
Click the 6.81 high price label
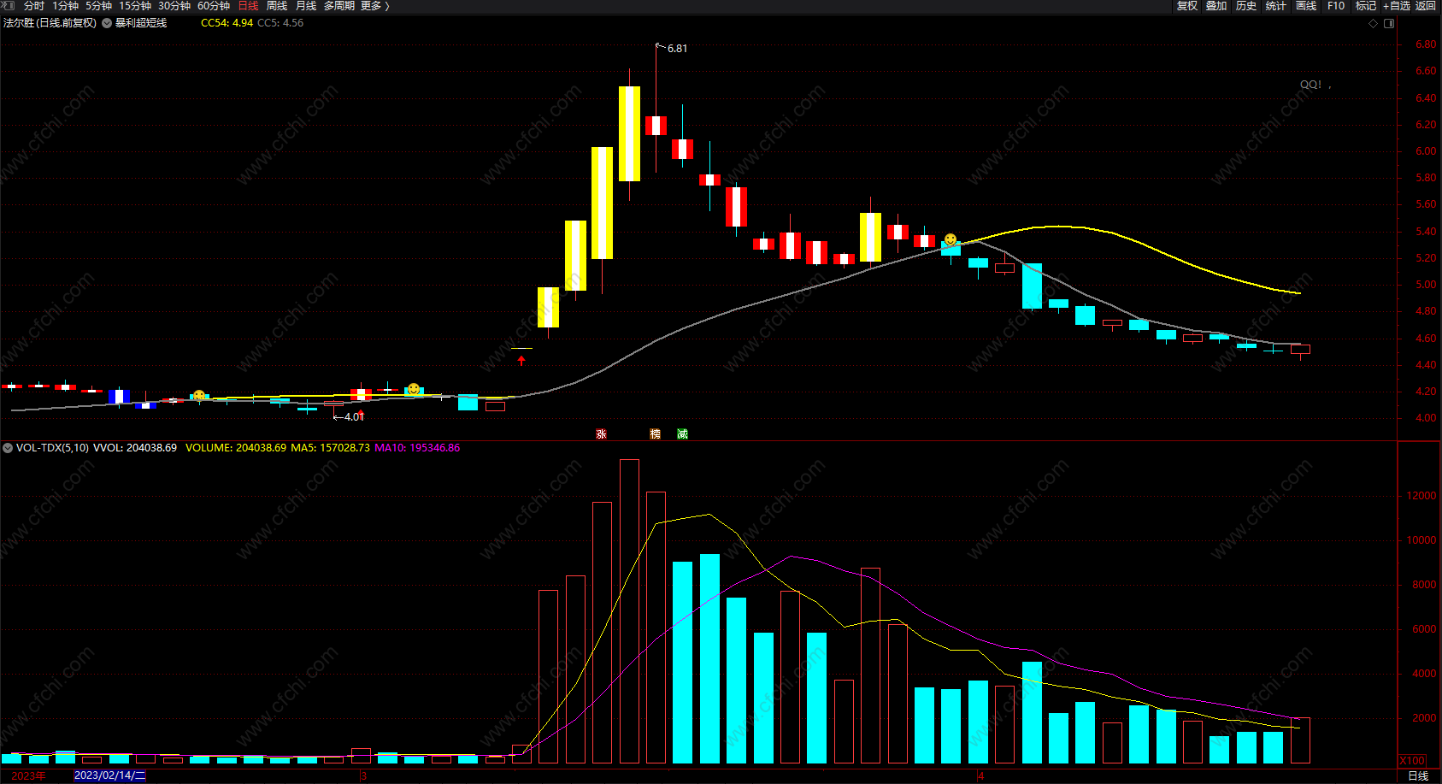point(677,49)
